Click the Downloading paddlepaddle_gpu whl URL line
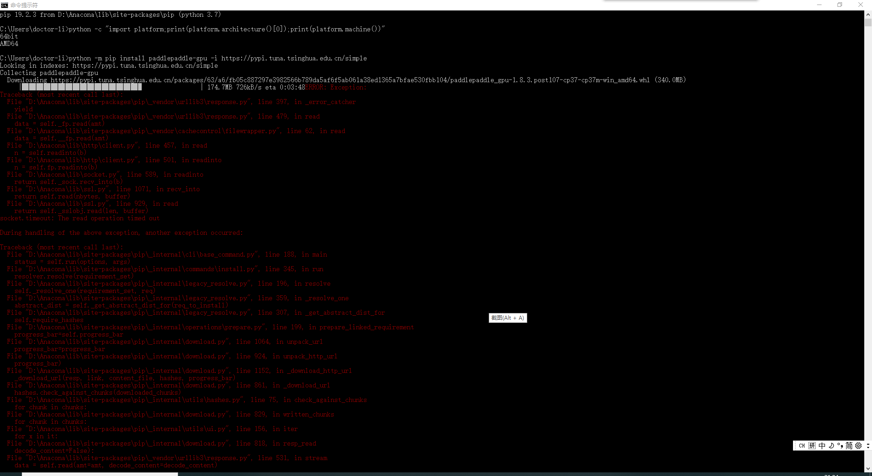This screenshot has height=476, width=872. pyautogui.click(x=347, y=80)
